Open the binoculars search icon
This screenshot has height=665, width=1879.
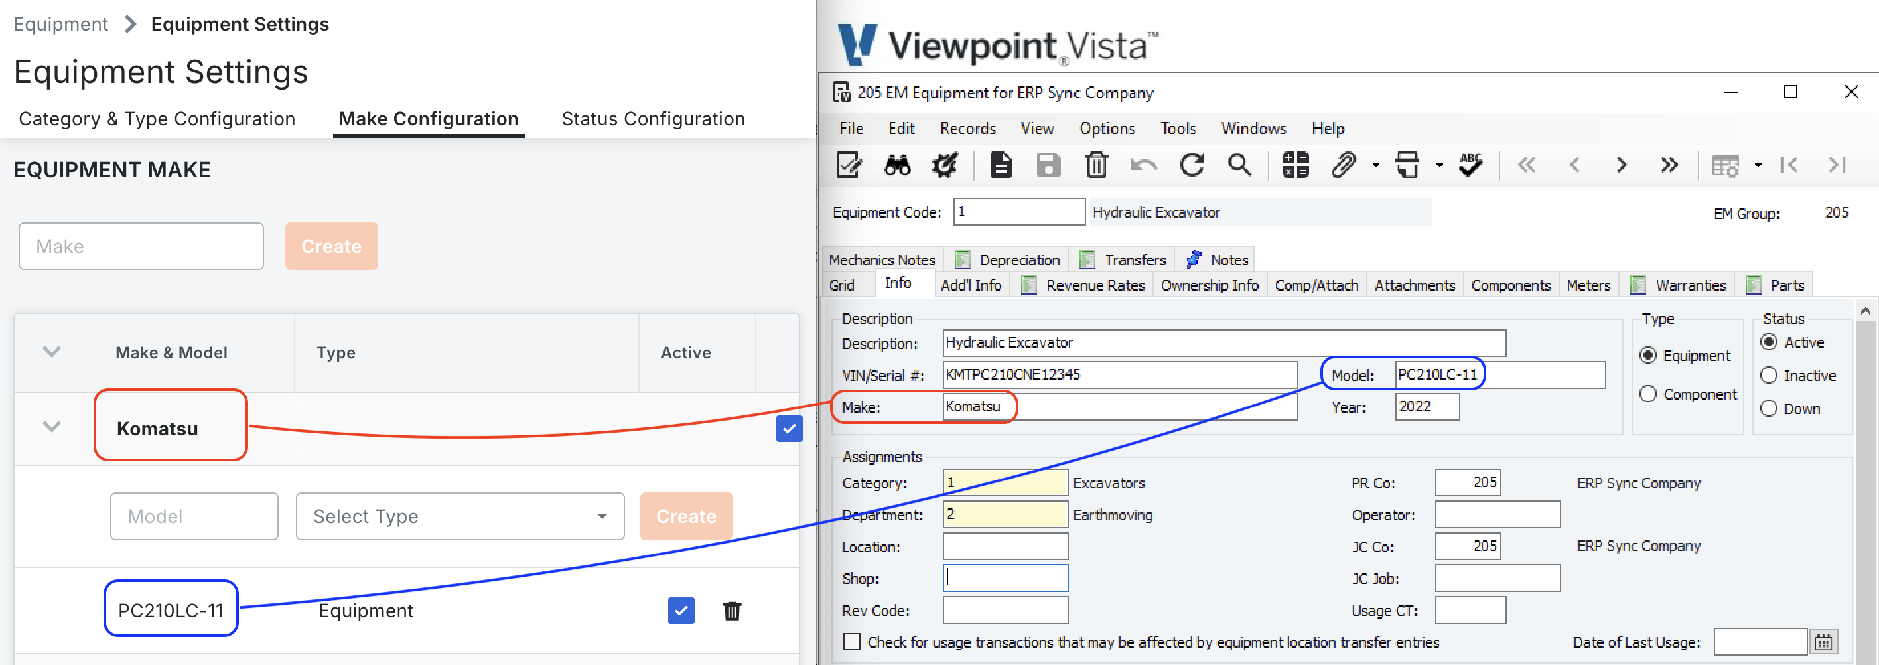click(x=896, y=166)
